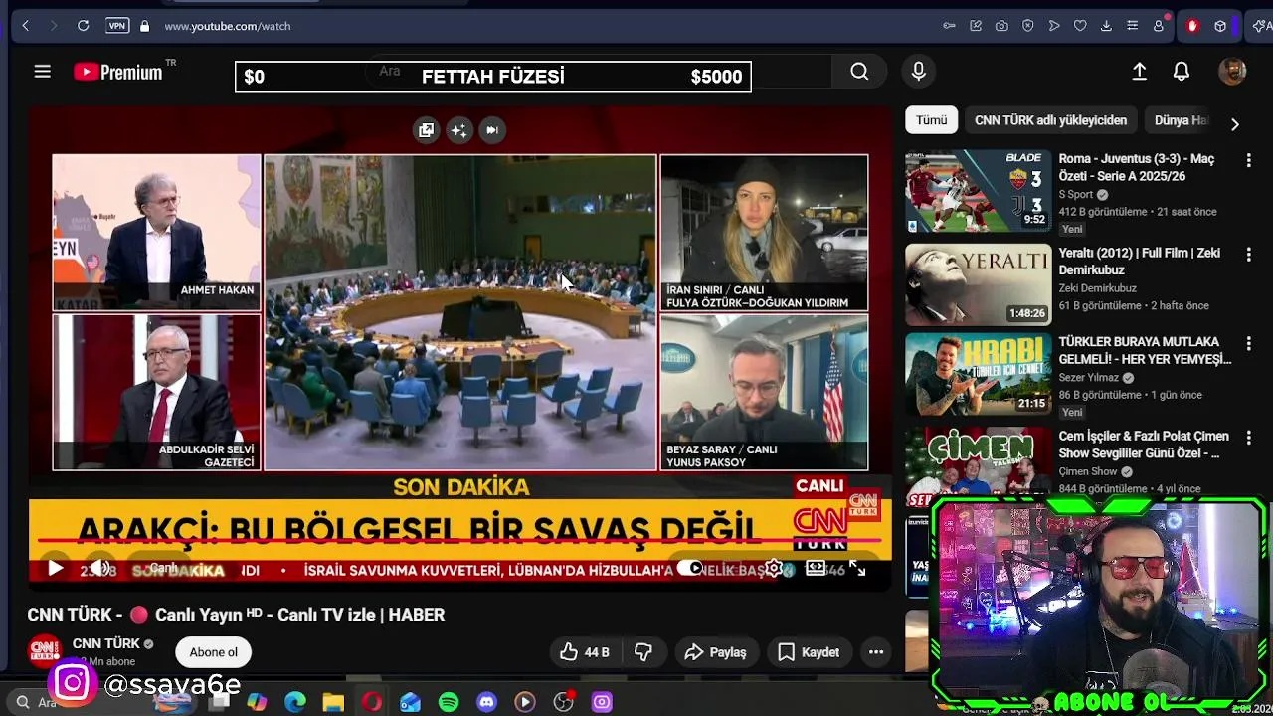
Task: Select CNN TÜRK adlı yükleyiciden chip
Action: click(x=1050, y=120)
